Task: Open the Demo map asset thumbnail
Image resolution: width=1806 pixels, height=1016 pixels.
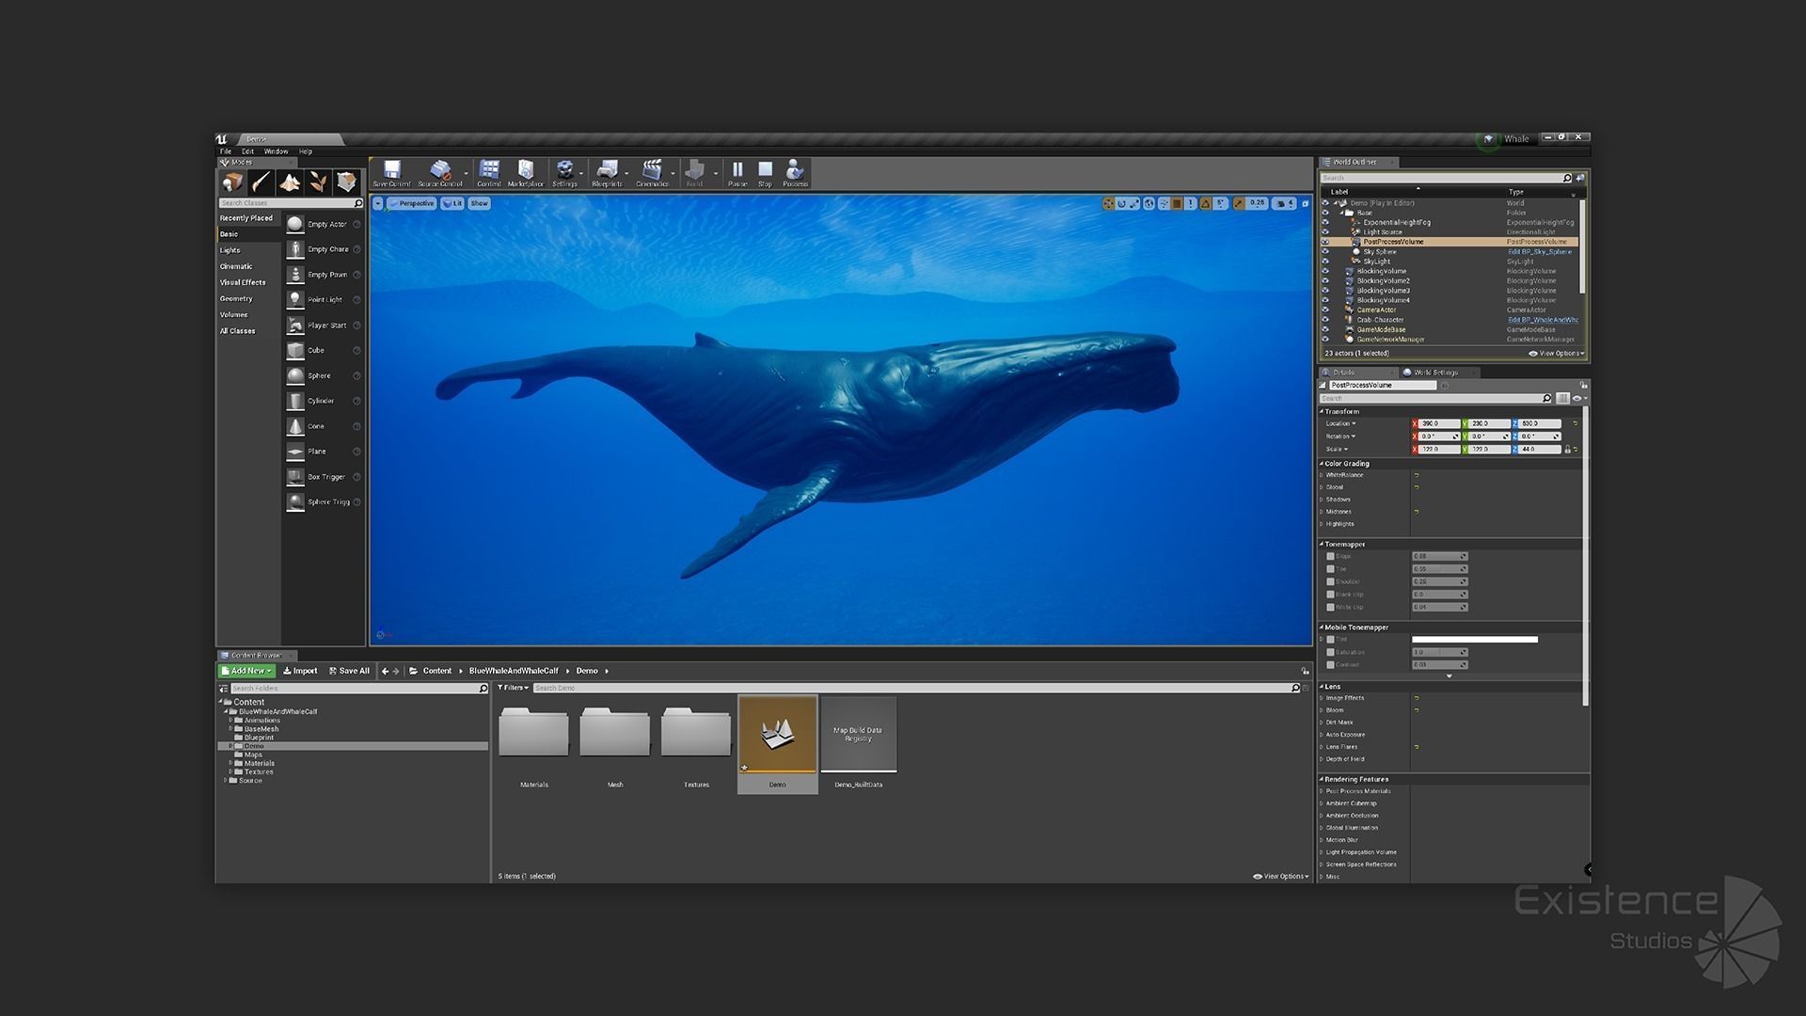Action: tap(777, 735)
